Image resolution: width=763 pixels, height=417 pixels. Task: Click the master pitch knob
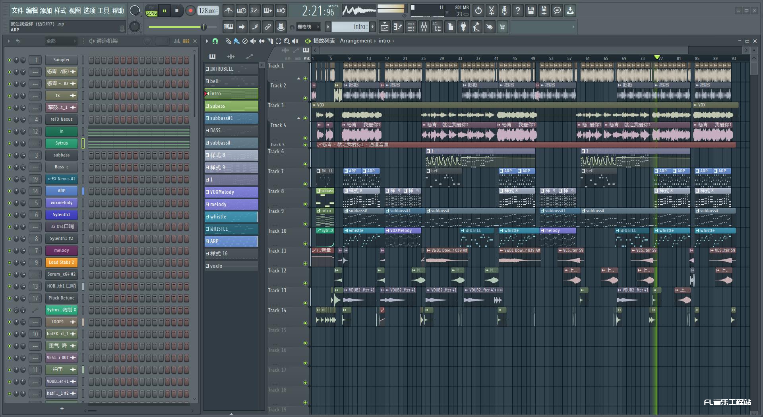click(135, 27)
